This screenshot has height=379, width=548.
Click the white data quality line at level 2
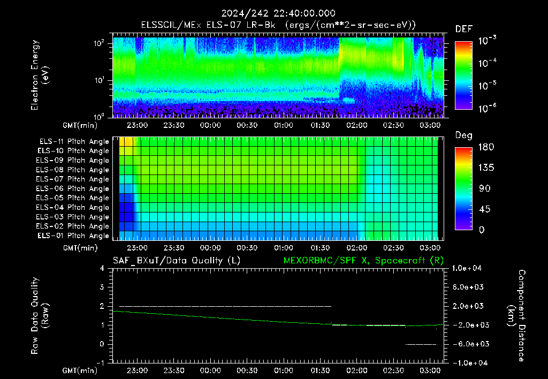click(x=225, y=306)
